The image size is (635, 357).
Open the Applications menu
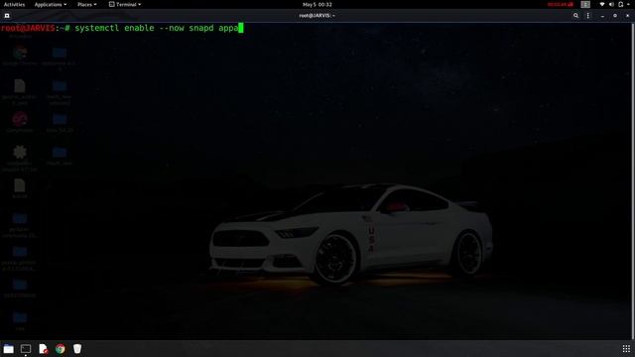click(x=51, y=4)
